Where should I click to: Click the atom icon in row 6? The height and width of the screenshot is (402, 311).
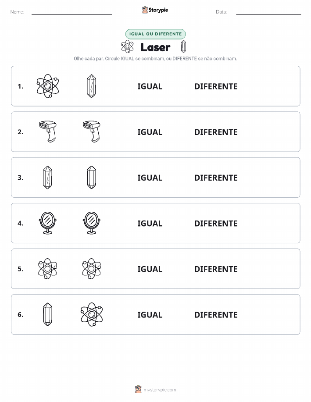[92, 314]
